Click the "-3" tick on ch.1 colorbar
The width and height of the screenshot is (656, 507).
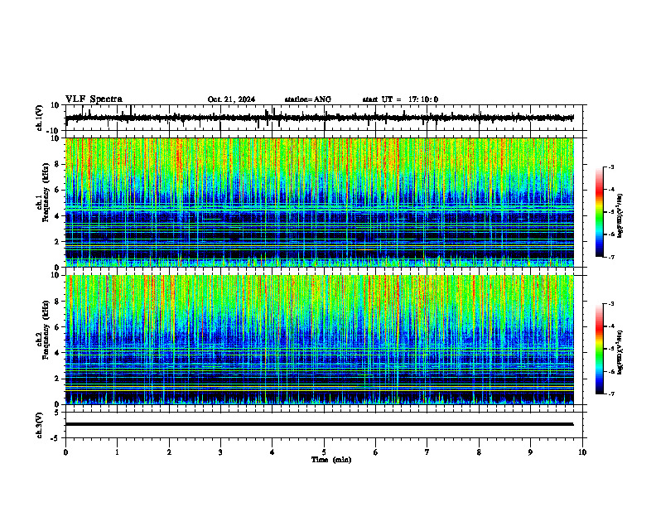click(611, 167)
